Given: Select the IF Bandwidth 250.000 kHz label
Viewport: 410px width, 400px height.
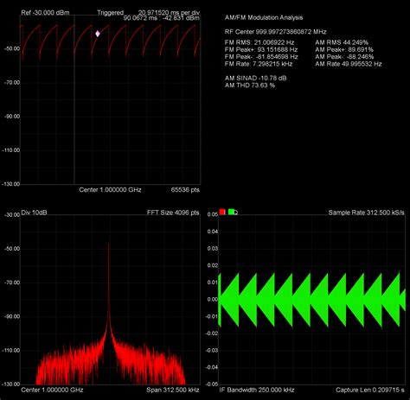Looking at the screenshot, I should pos(257,390).
